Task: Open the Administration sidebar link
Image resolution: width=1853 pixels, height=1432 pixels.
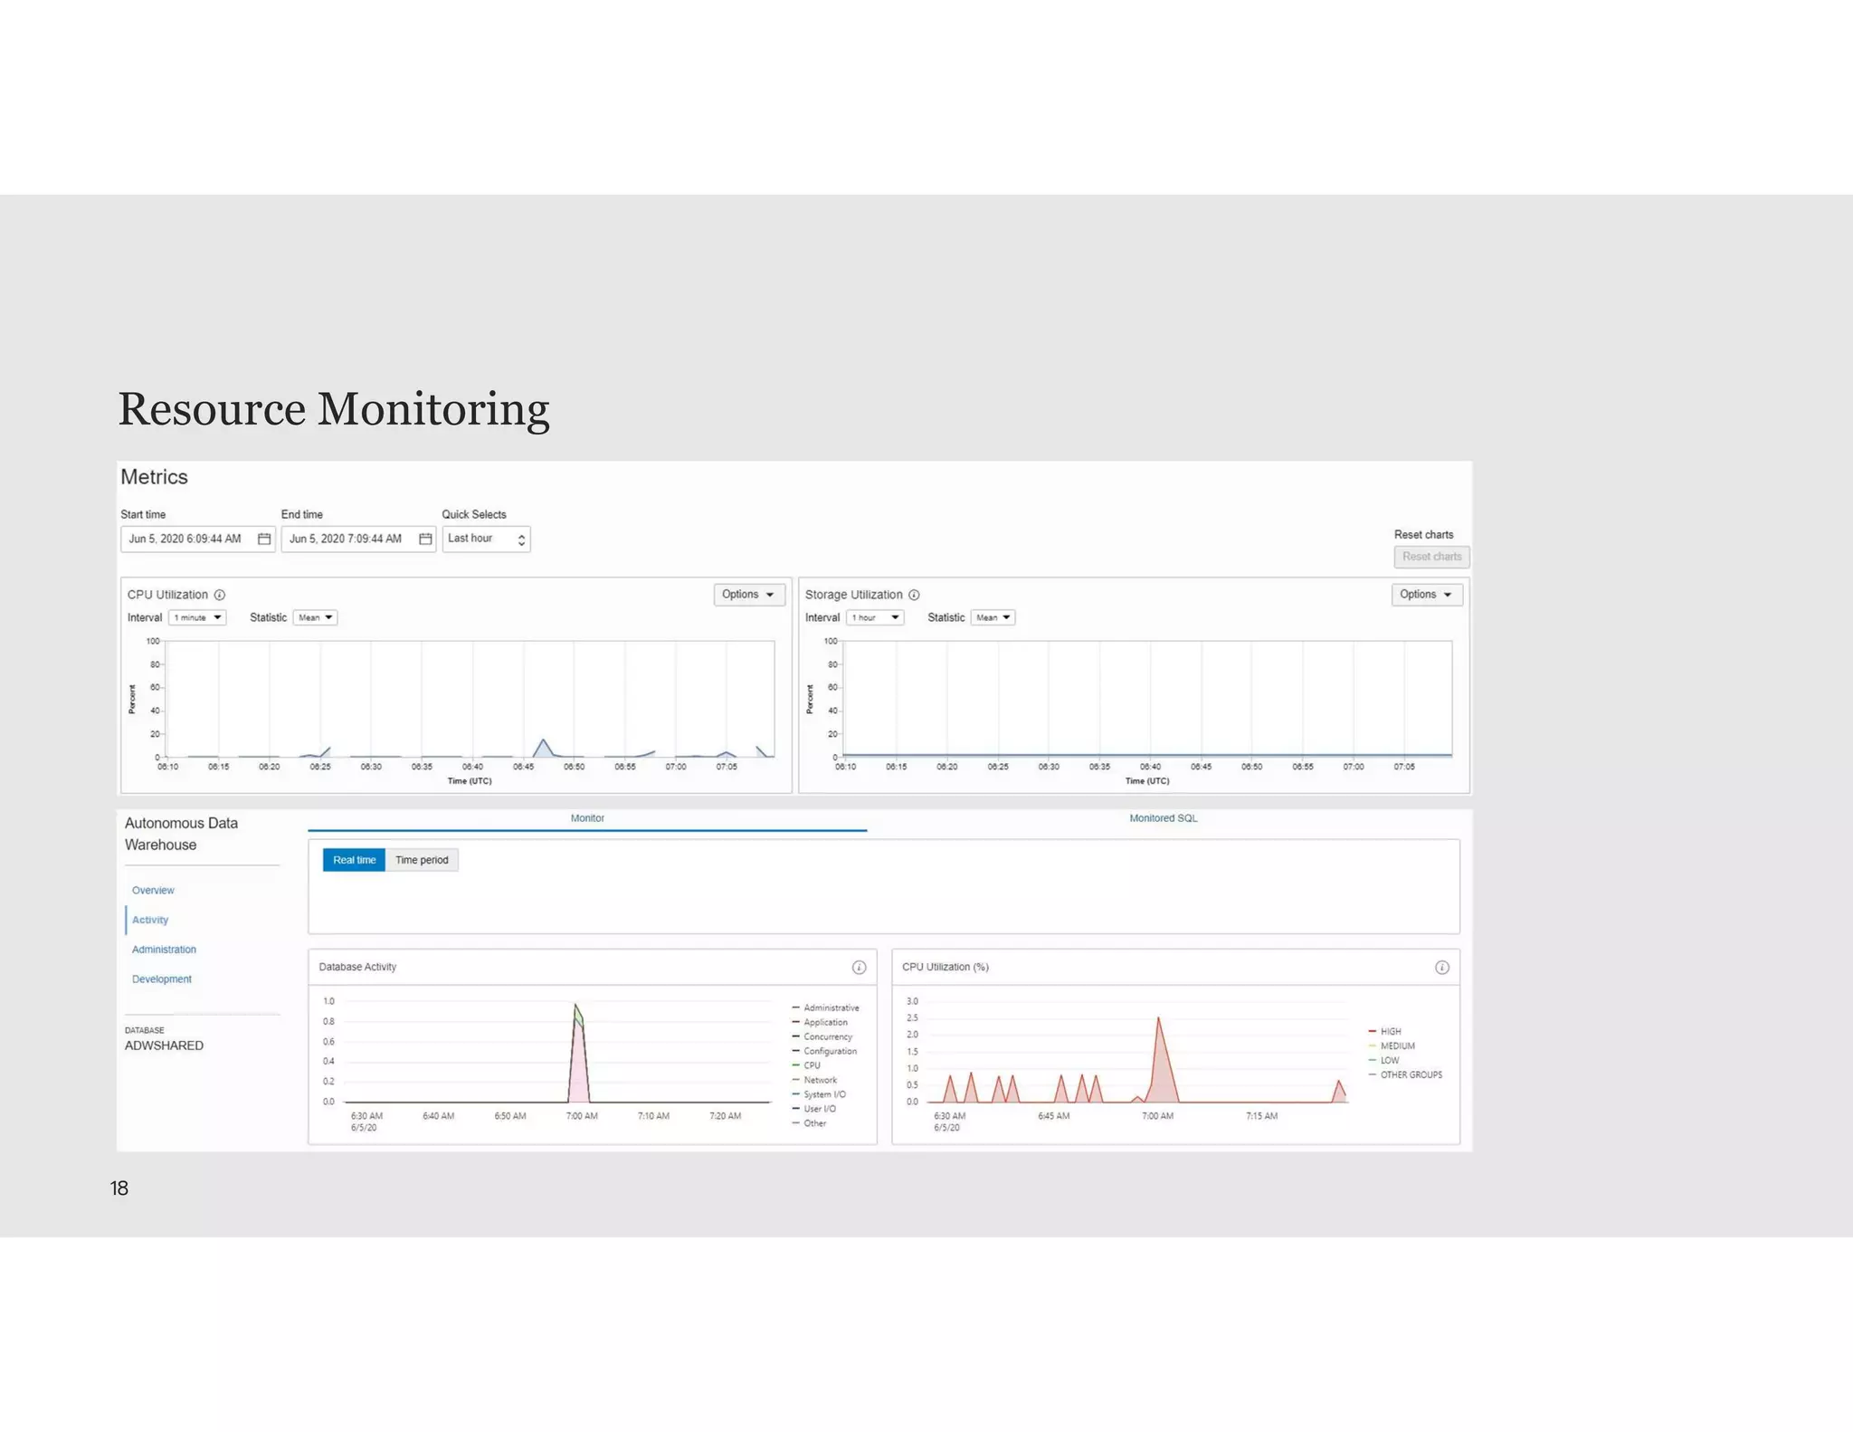Action: pos(164,950)
